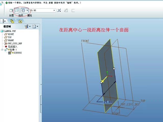The height and width of the screenshot is (122, 163).
Task: Switch to the folder browser navigator tab
Action: click(x=12, y=21)
